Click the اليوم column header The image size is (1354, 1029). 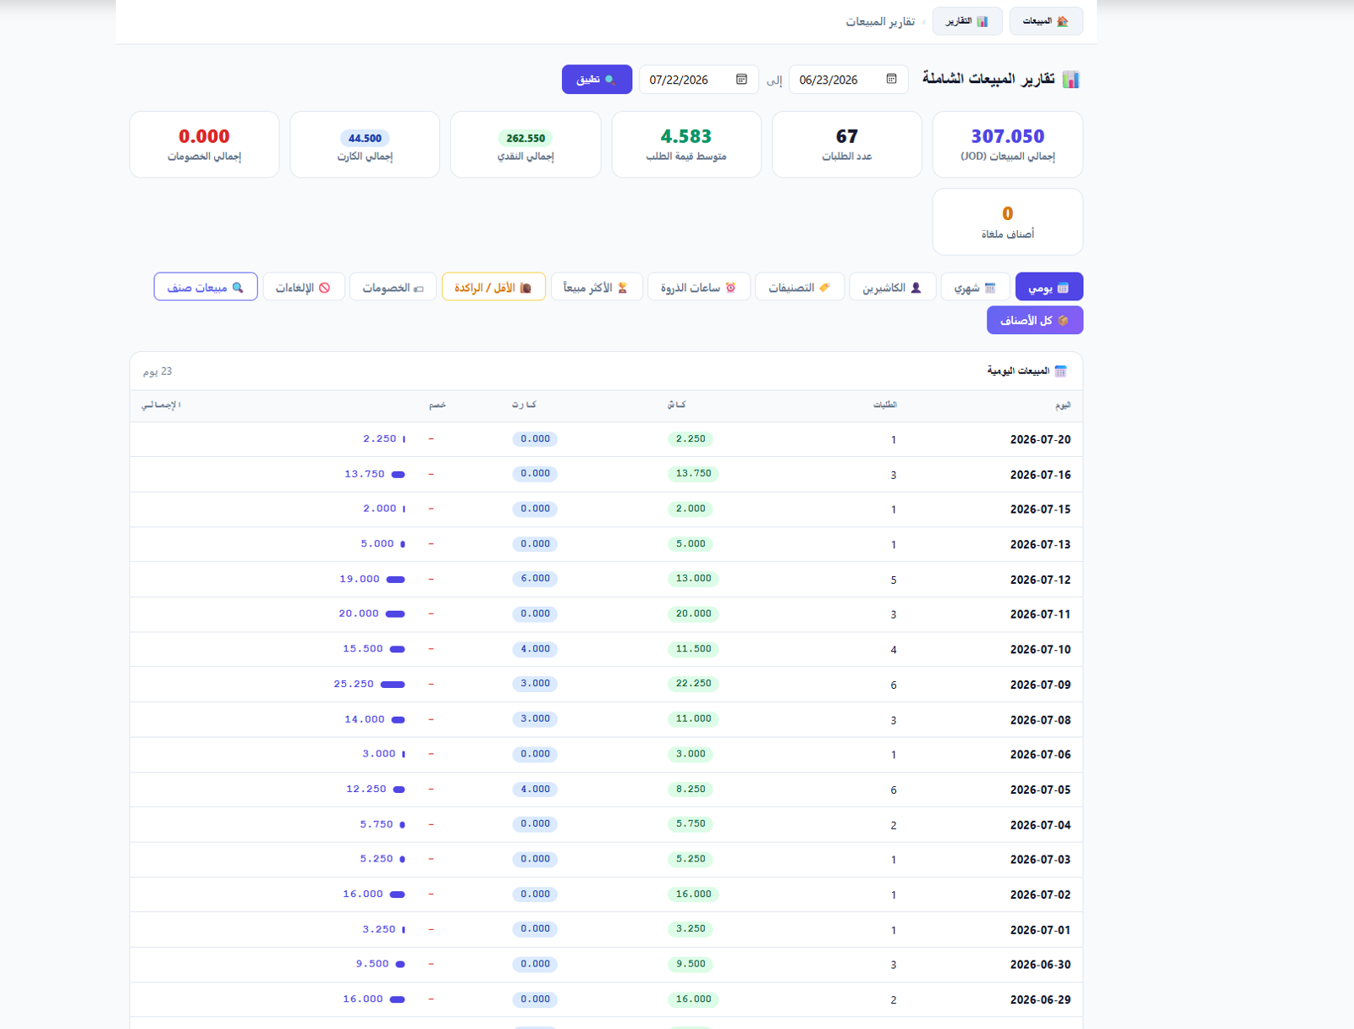pyautogui.click(x=1063, y=405)
